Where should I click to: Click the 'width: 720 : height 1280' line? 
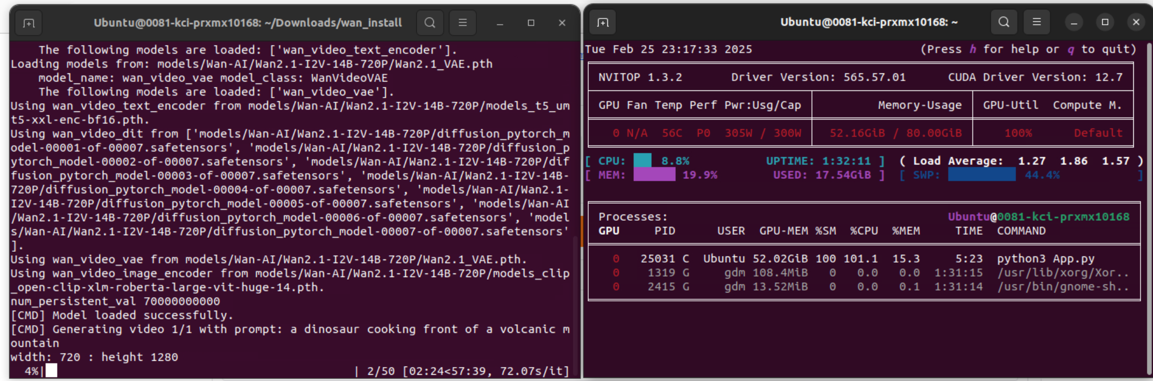94,357
